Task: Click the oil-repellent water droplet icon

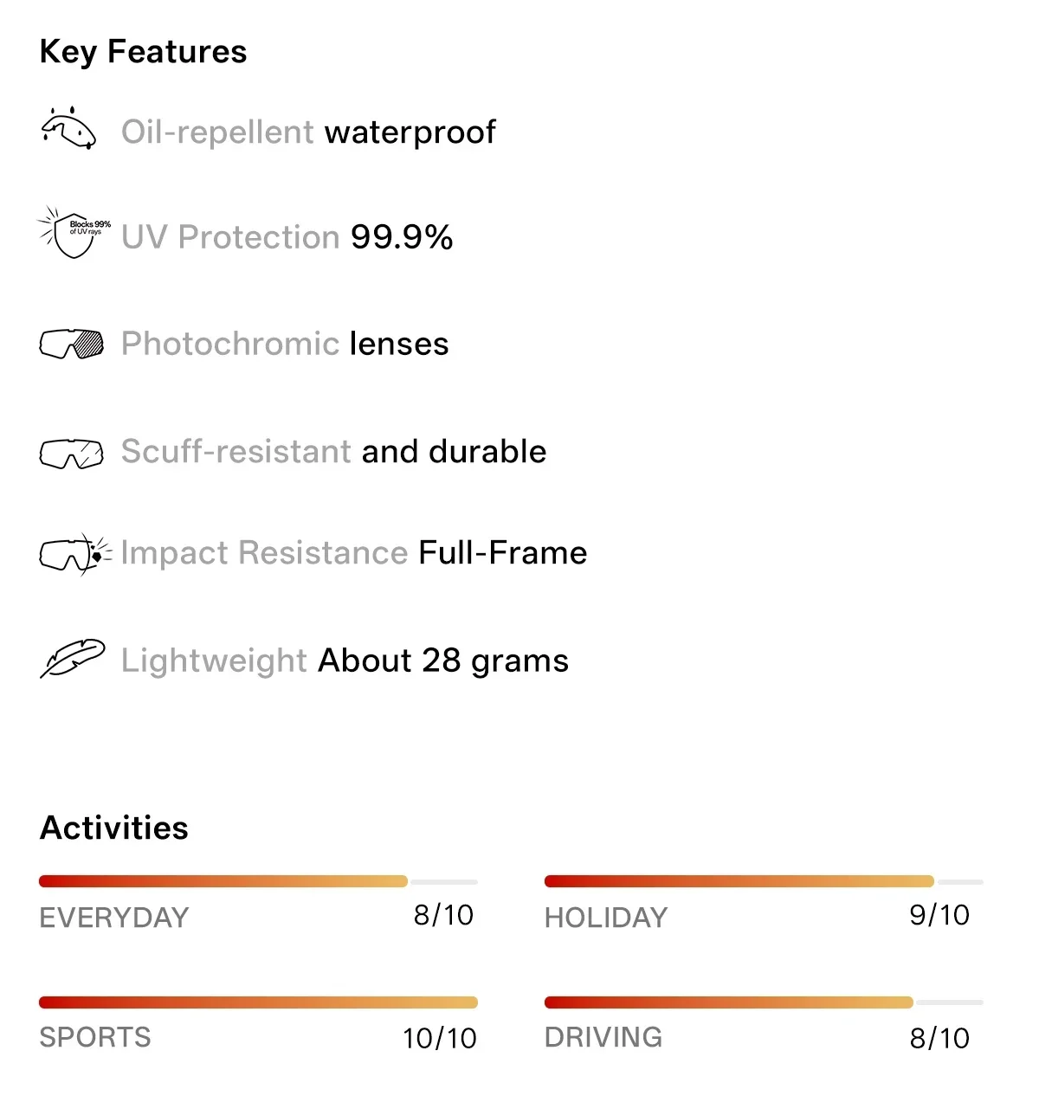Action: 68,128
